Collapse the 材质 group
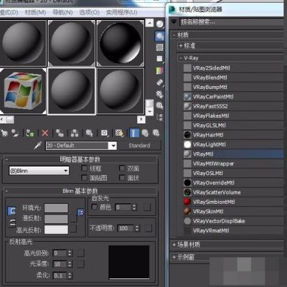This screenshot has height=287, width=287. (x=174, y=35)
